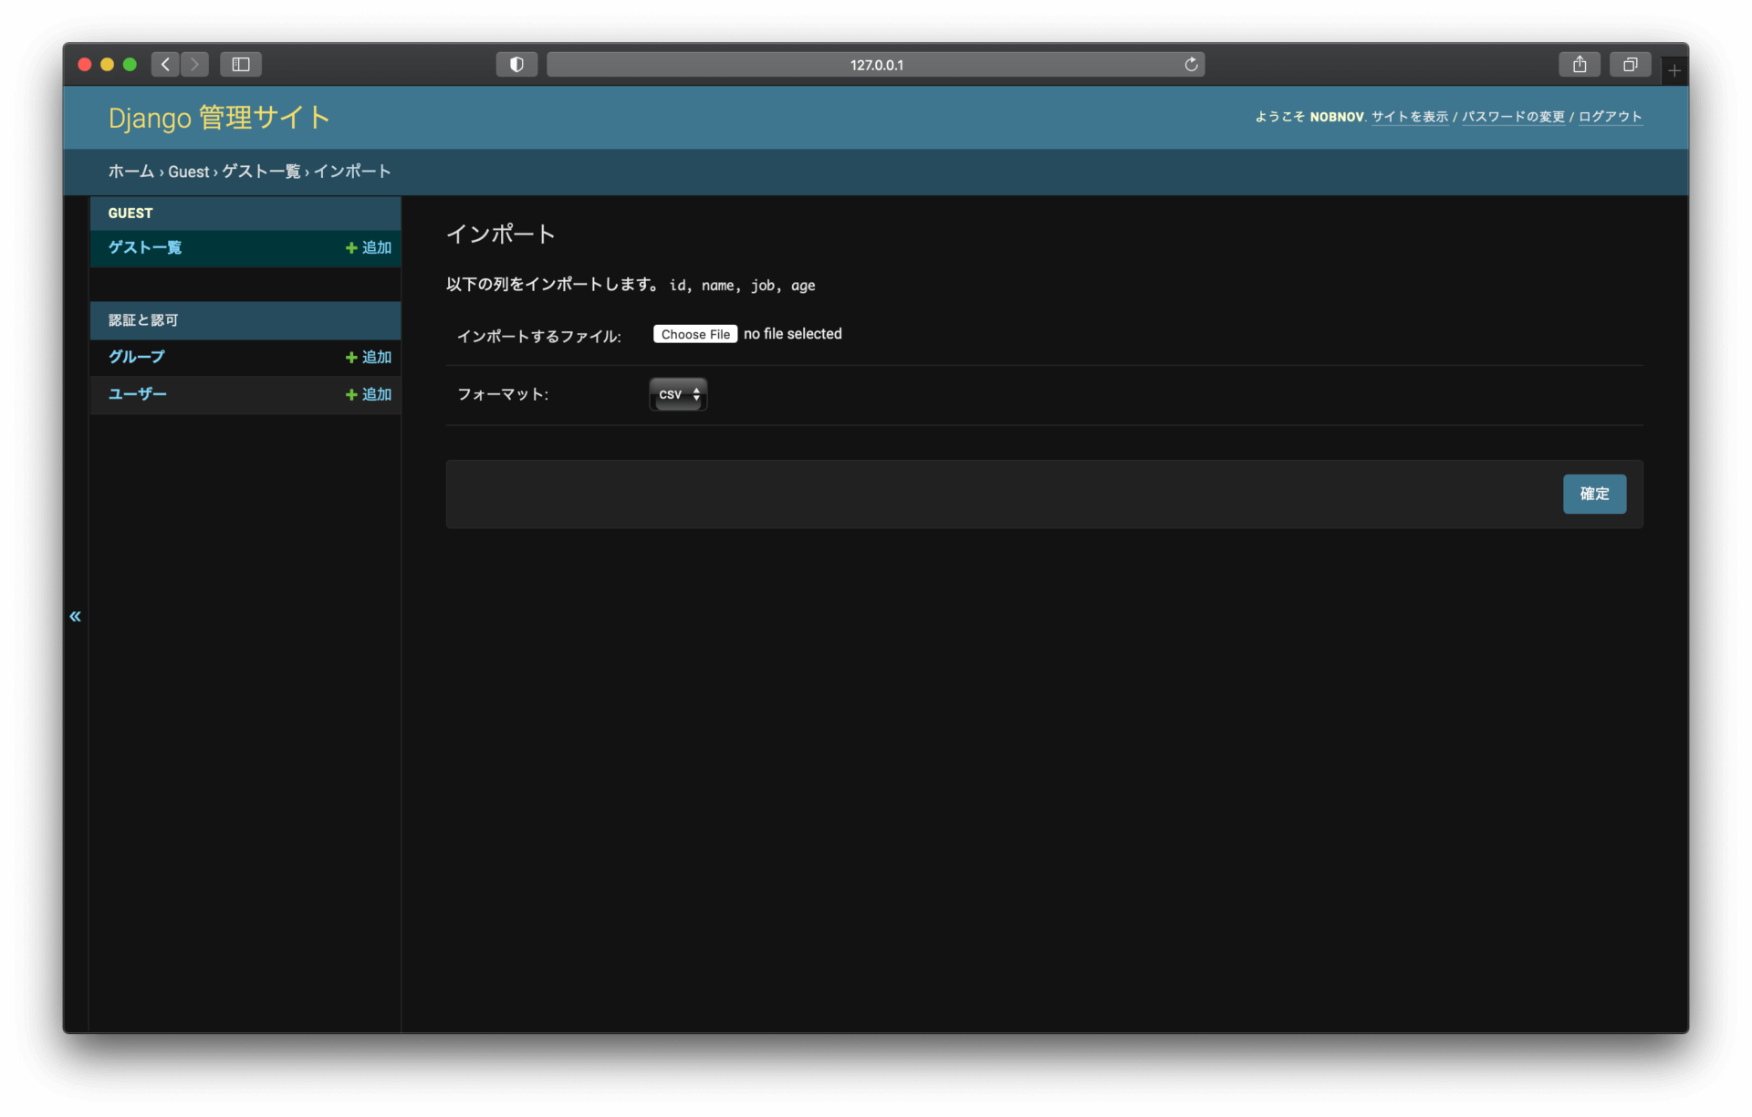Open ゲスト一覧 from the breadcrumb trail

coord(262,172)
